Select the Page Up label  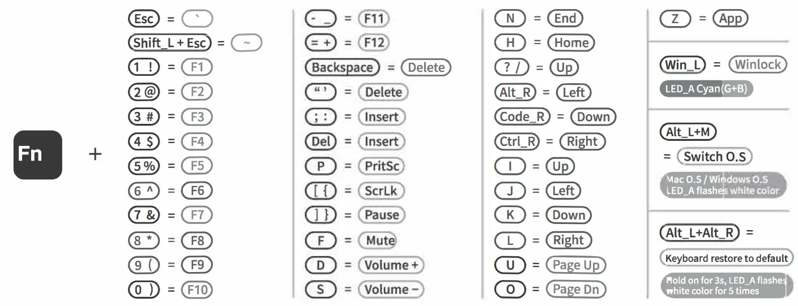[575, 265]
